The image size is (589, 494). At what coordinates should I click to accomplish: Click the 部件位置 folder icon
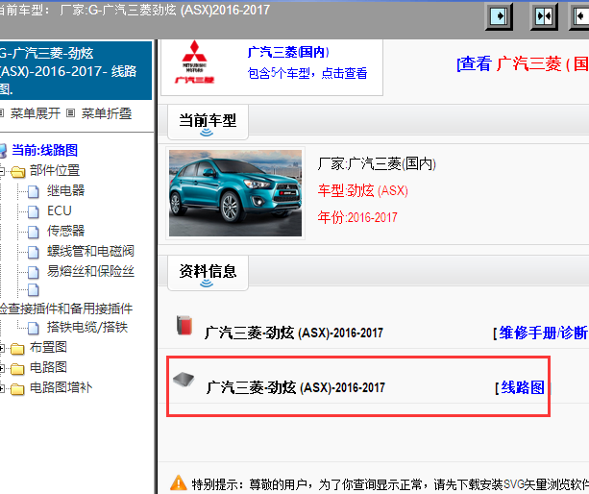coord(17,172)
